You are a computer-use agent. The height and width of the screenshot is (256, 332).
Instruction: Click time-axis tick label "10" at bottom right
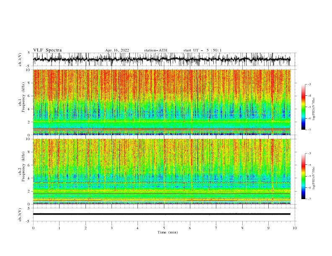295,228
